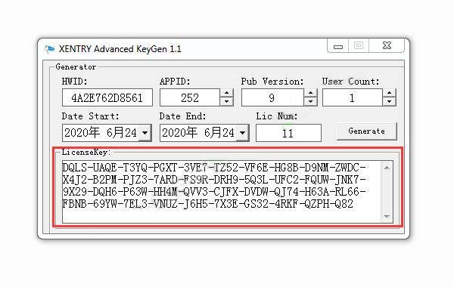Minimize the KeyGen window

338,46
